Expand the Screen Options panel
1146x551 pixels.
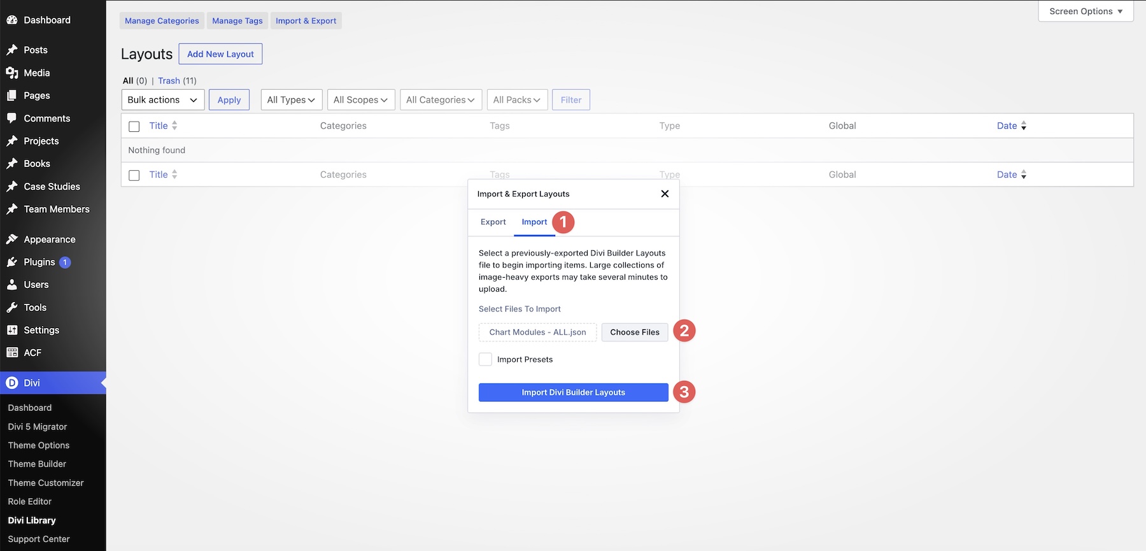[1086, 11]
